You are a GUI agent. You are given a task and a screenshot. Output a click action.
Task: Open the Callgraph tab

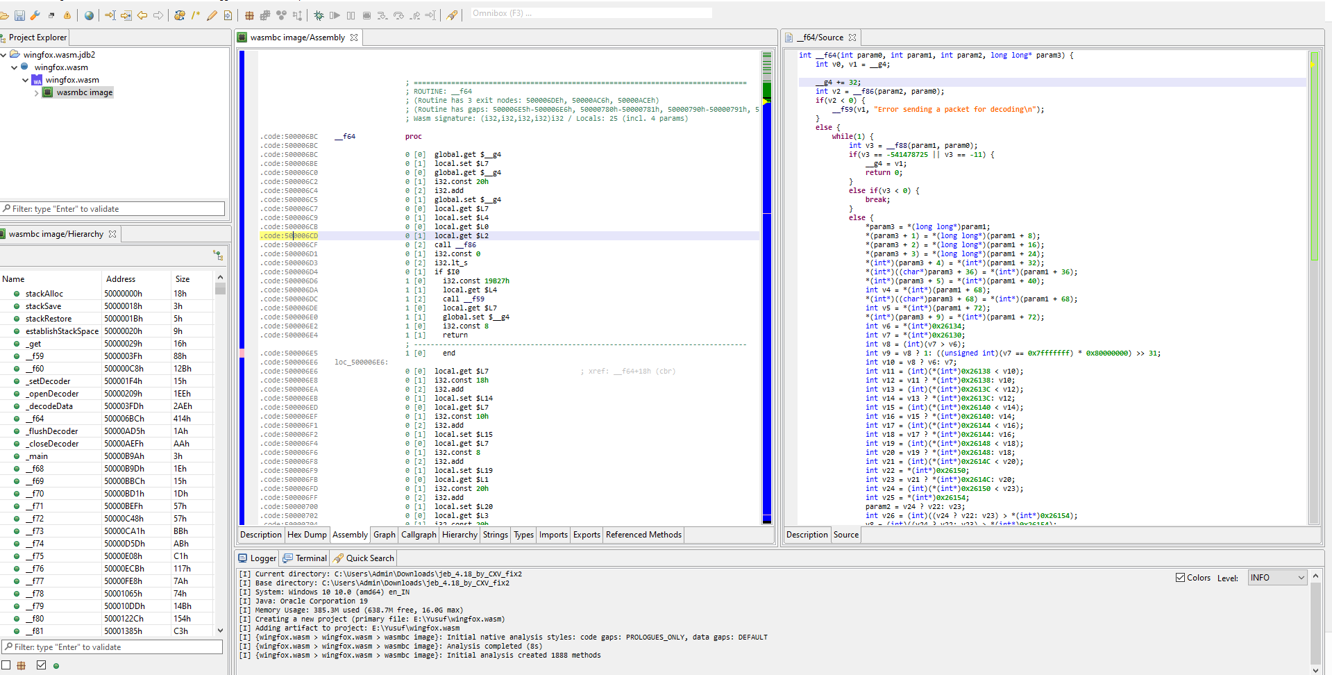(x=419, y=535)
